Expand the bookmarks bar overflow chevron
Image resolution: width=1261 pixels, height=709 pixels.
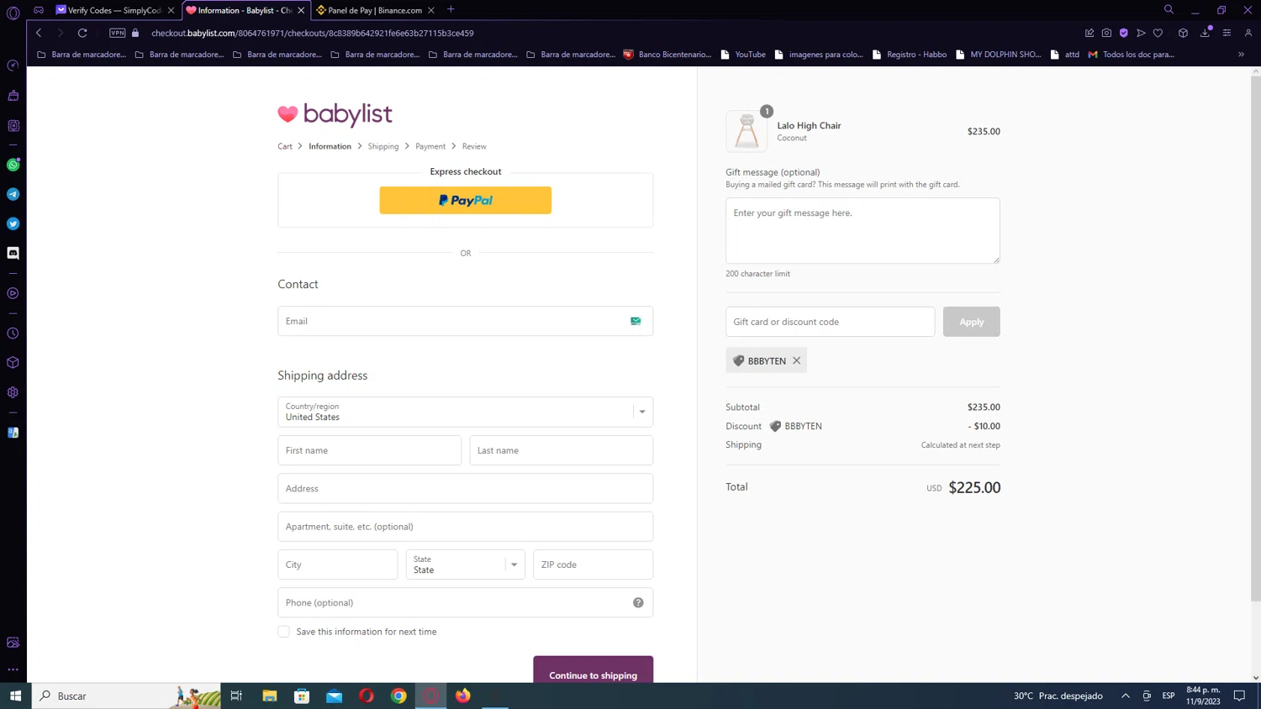pyautogui.click(x=1241, y=55)
